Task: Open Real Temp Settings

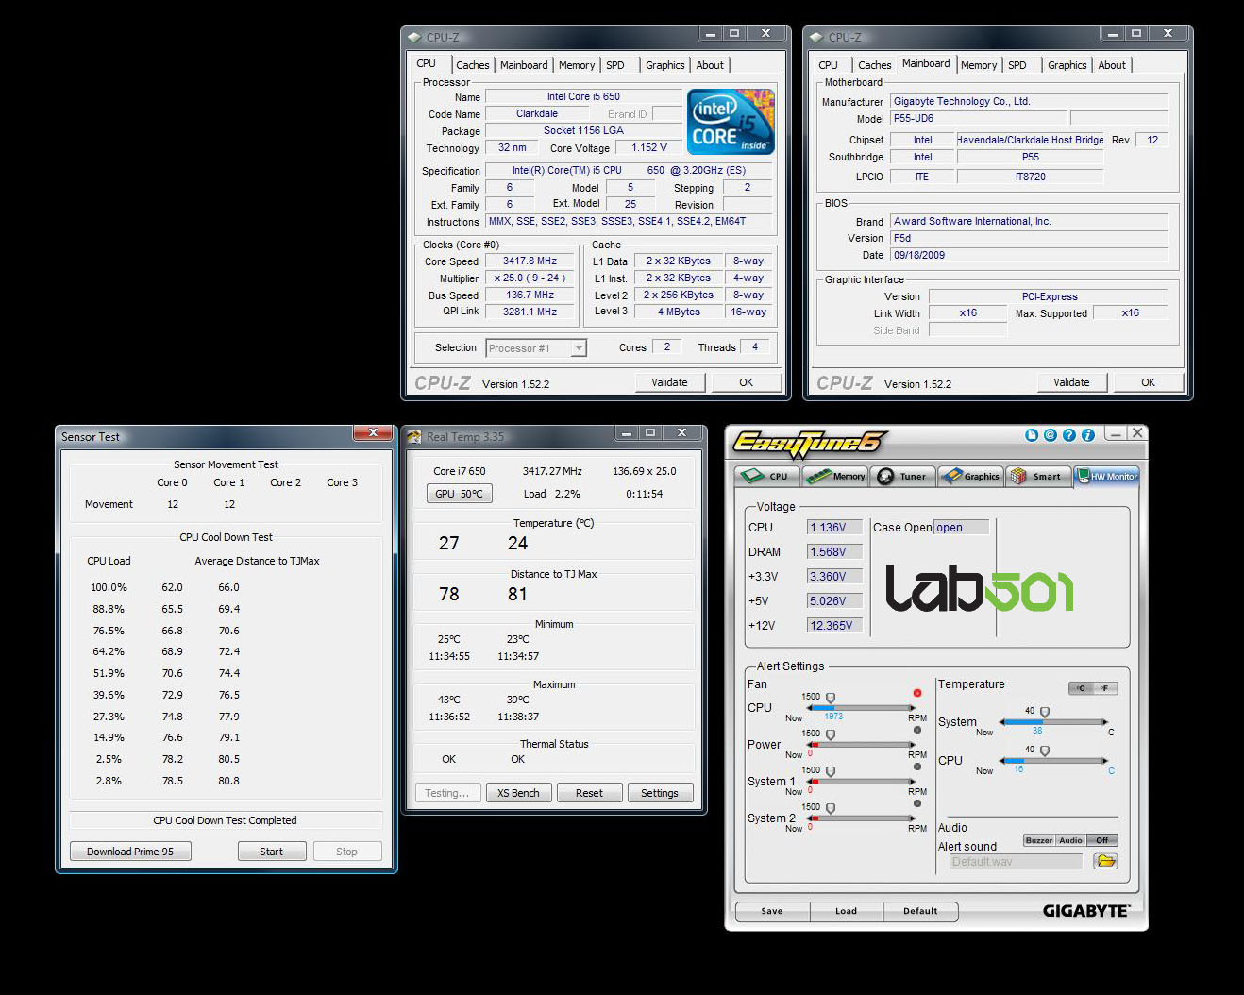Action: click(x=659, y=793)
